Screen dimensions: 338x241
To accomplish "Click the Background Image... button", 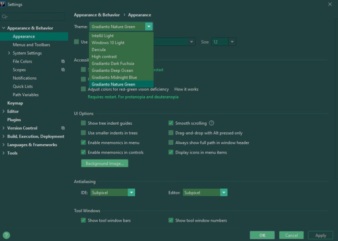I will (104, 163).
